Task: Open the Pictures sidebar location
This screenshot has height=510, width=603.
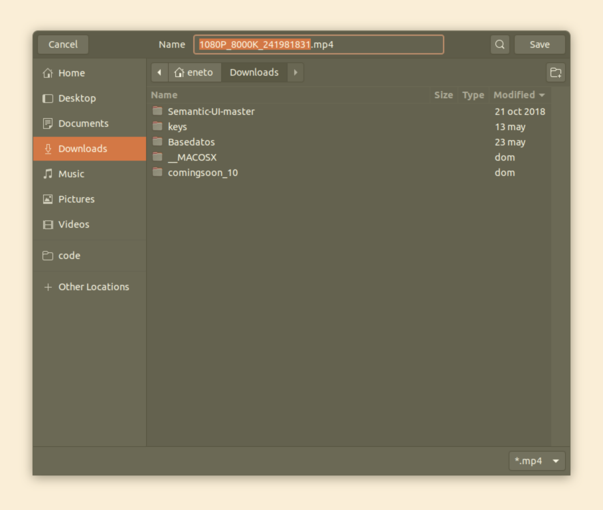Action: click(x=76, y=199)
